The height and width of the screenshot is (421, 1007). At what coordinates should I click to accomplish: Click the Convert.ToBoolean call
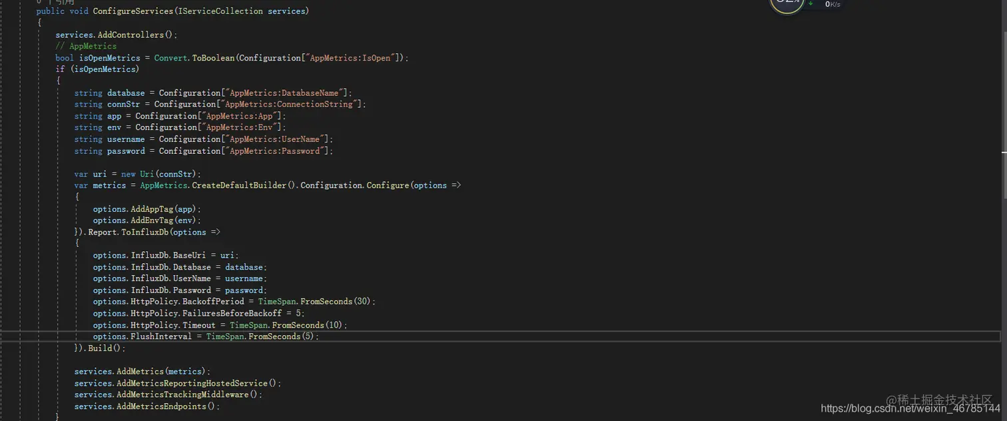click(x=194, y=58)
